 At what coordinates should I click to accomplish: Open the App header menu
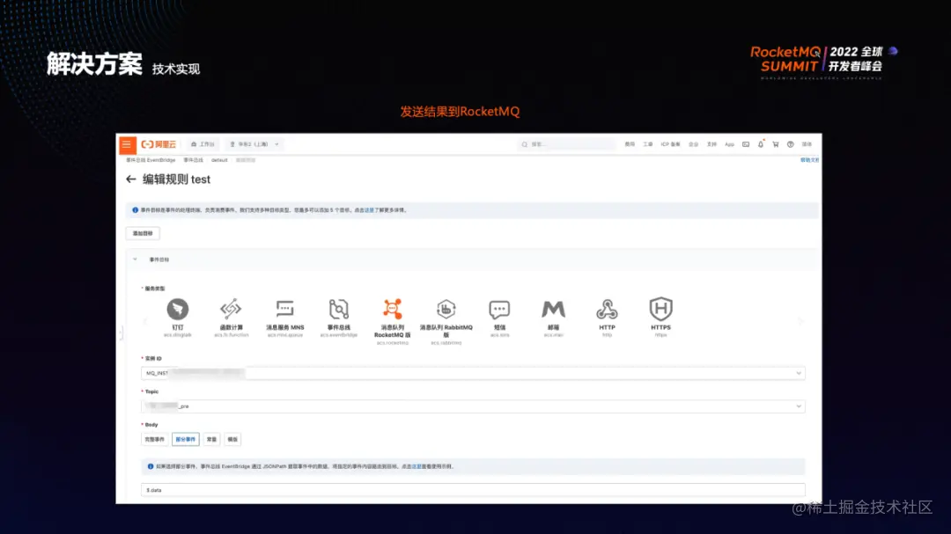point(730,144)
